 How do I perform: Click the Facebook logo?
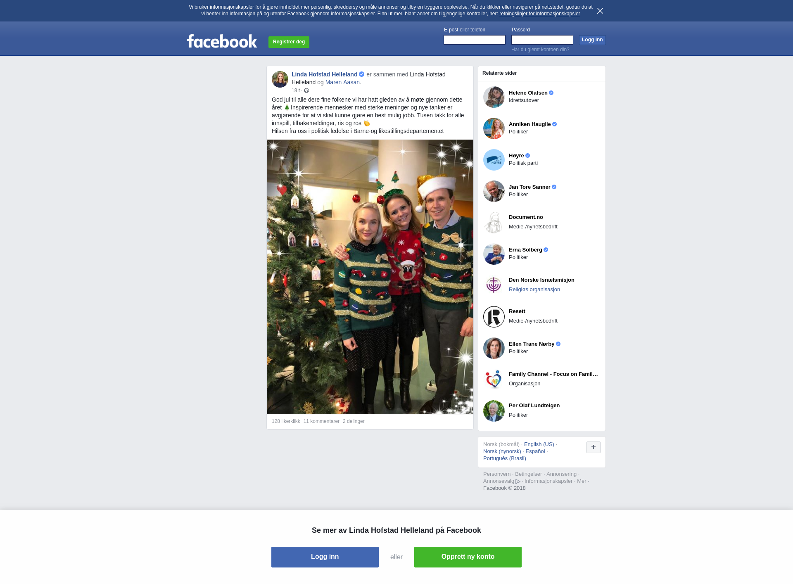(x=222, y=41)
